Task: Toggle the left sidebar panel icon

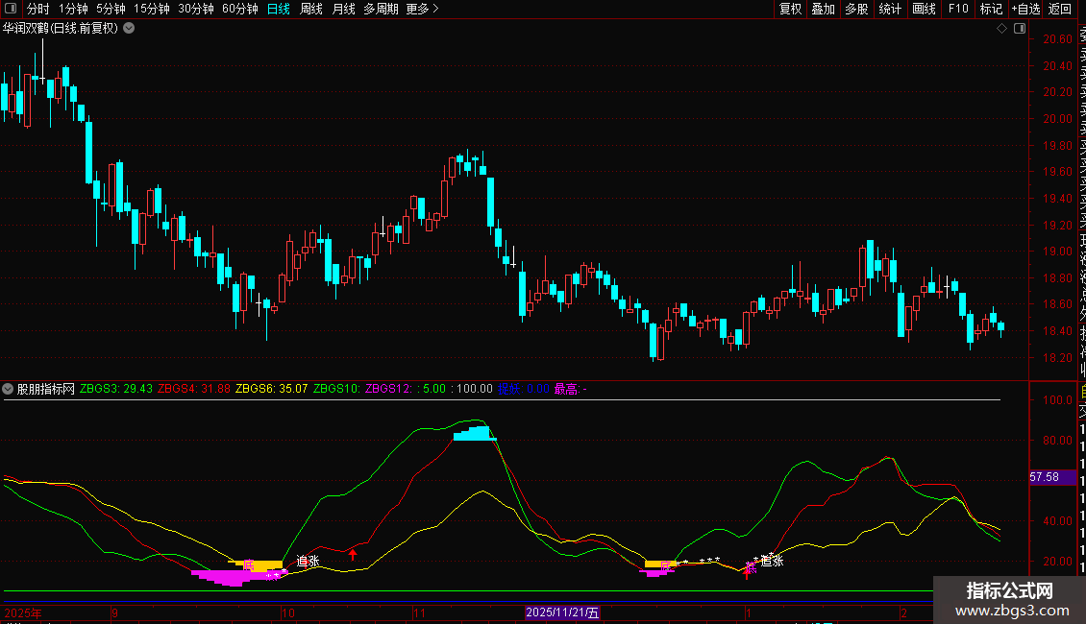Action: point(11,10)
